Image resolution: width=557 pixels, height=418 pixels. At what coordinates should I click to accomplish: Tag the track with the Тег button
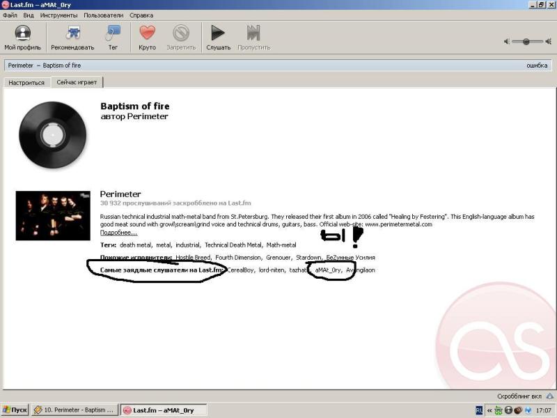(113, 38)
